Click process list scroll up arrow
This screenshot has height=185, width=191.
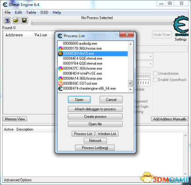click(130, 44)
